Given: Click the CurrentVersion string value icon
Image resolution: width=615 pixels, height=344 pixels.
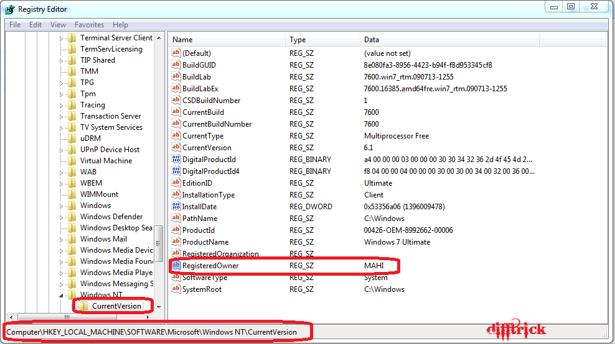Looking at the screenshot, I should click(x=176, y=147).
